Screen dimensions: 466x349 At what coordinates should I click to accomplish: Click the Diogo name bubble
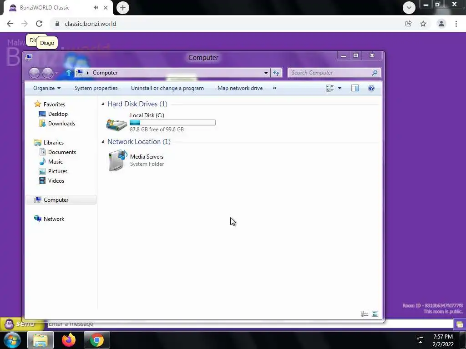tap(47, 43)
